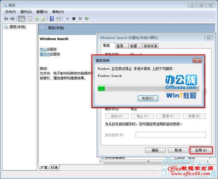Click the Back arrow toolbar icon
Image resolution: width=218 pixels, height=179 pixels.
click(6, 19)
